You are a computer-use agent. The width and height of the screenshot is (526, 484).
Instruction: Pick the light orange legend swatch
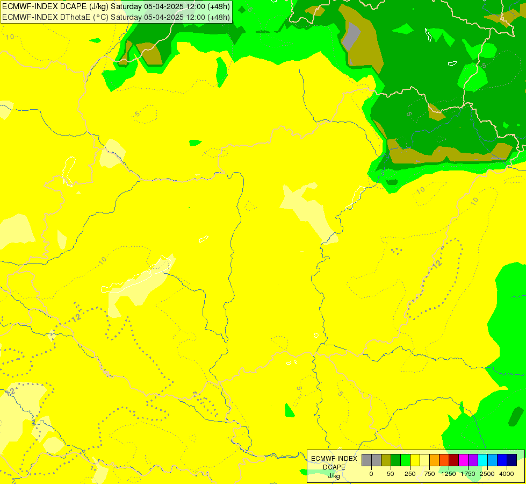[x=435, y=460]
